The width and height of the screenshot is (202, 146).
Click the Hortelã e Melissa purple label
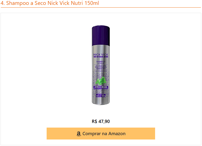(x=101, y=87)
